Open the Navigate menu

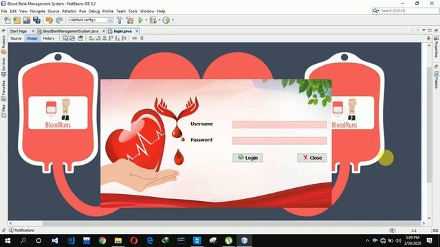coord(37,11)
